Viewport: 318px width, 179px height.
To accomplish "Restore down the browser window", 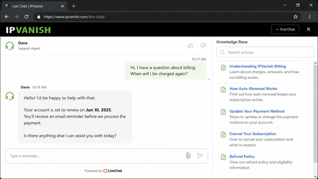I will point(298,5).
